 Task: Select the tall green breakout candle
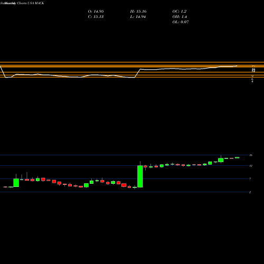click(140, 176)
